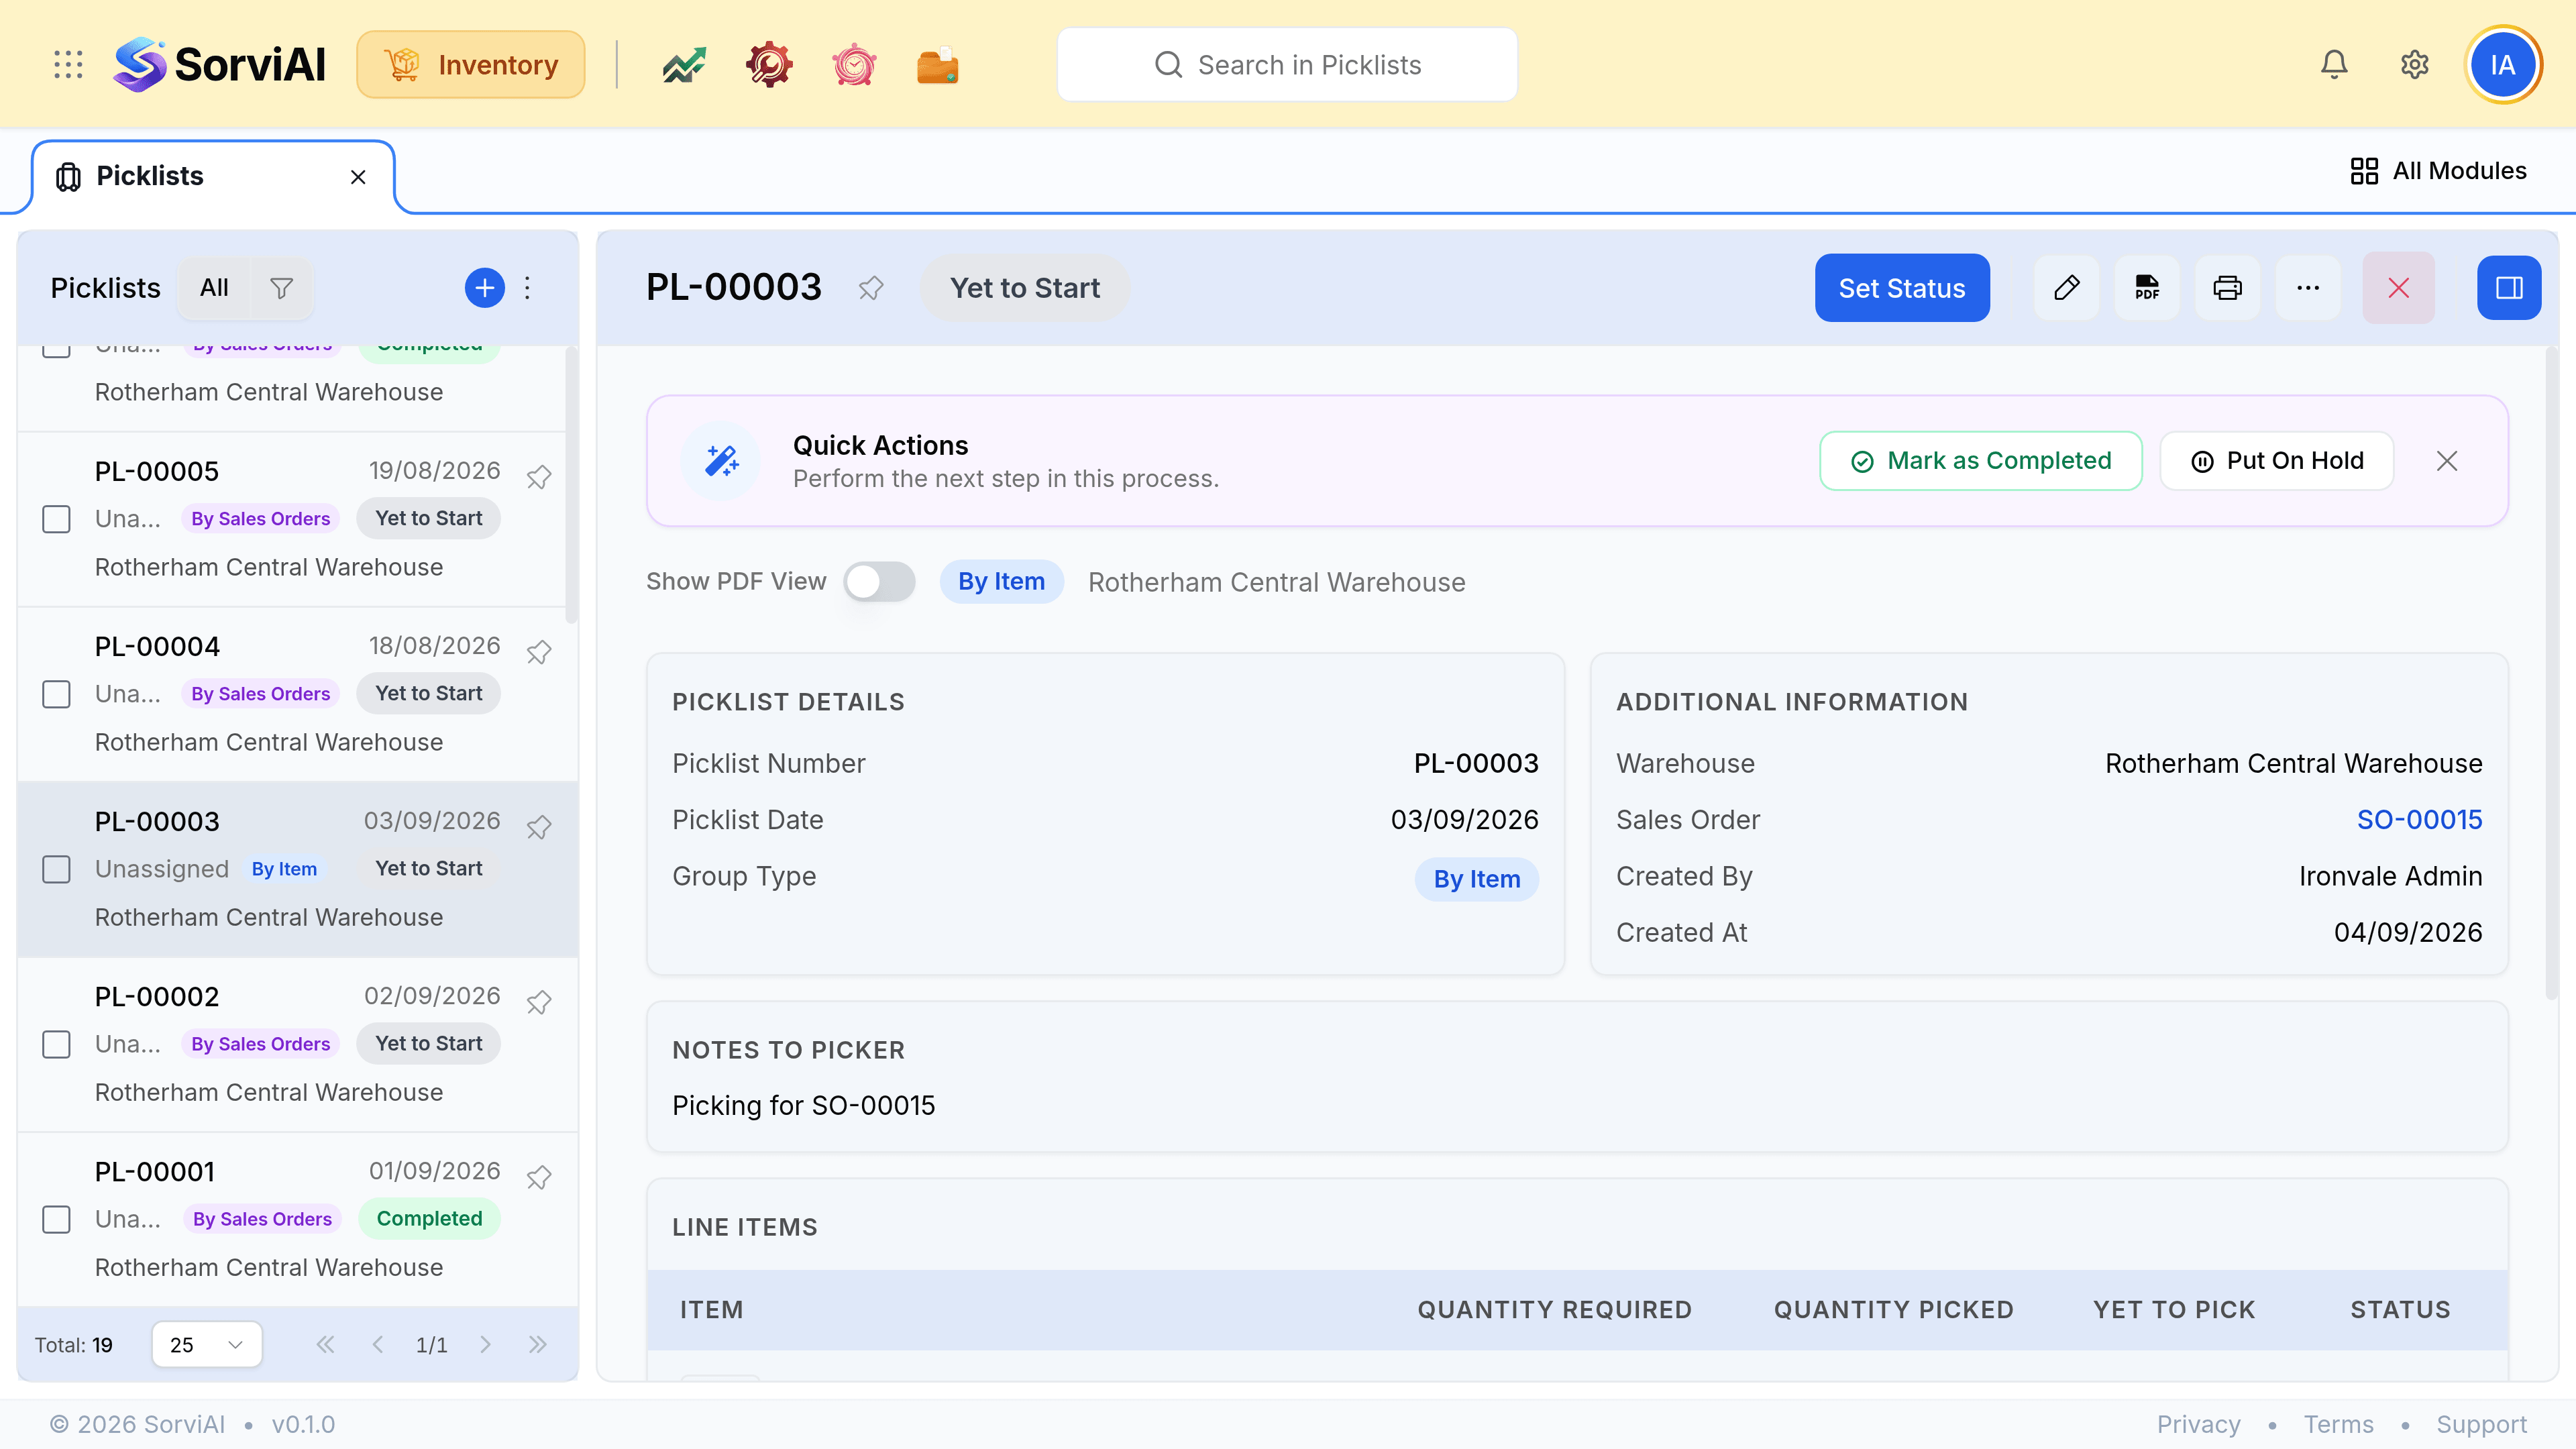Switch to the Picklists tab
The width and height of the screenshot is (2576, 1449).
[x=213, y=177]
